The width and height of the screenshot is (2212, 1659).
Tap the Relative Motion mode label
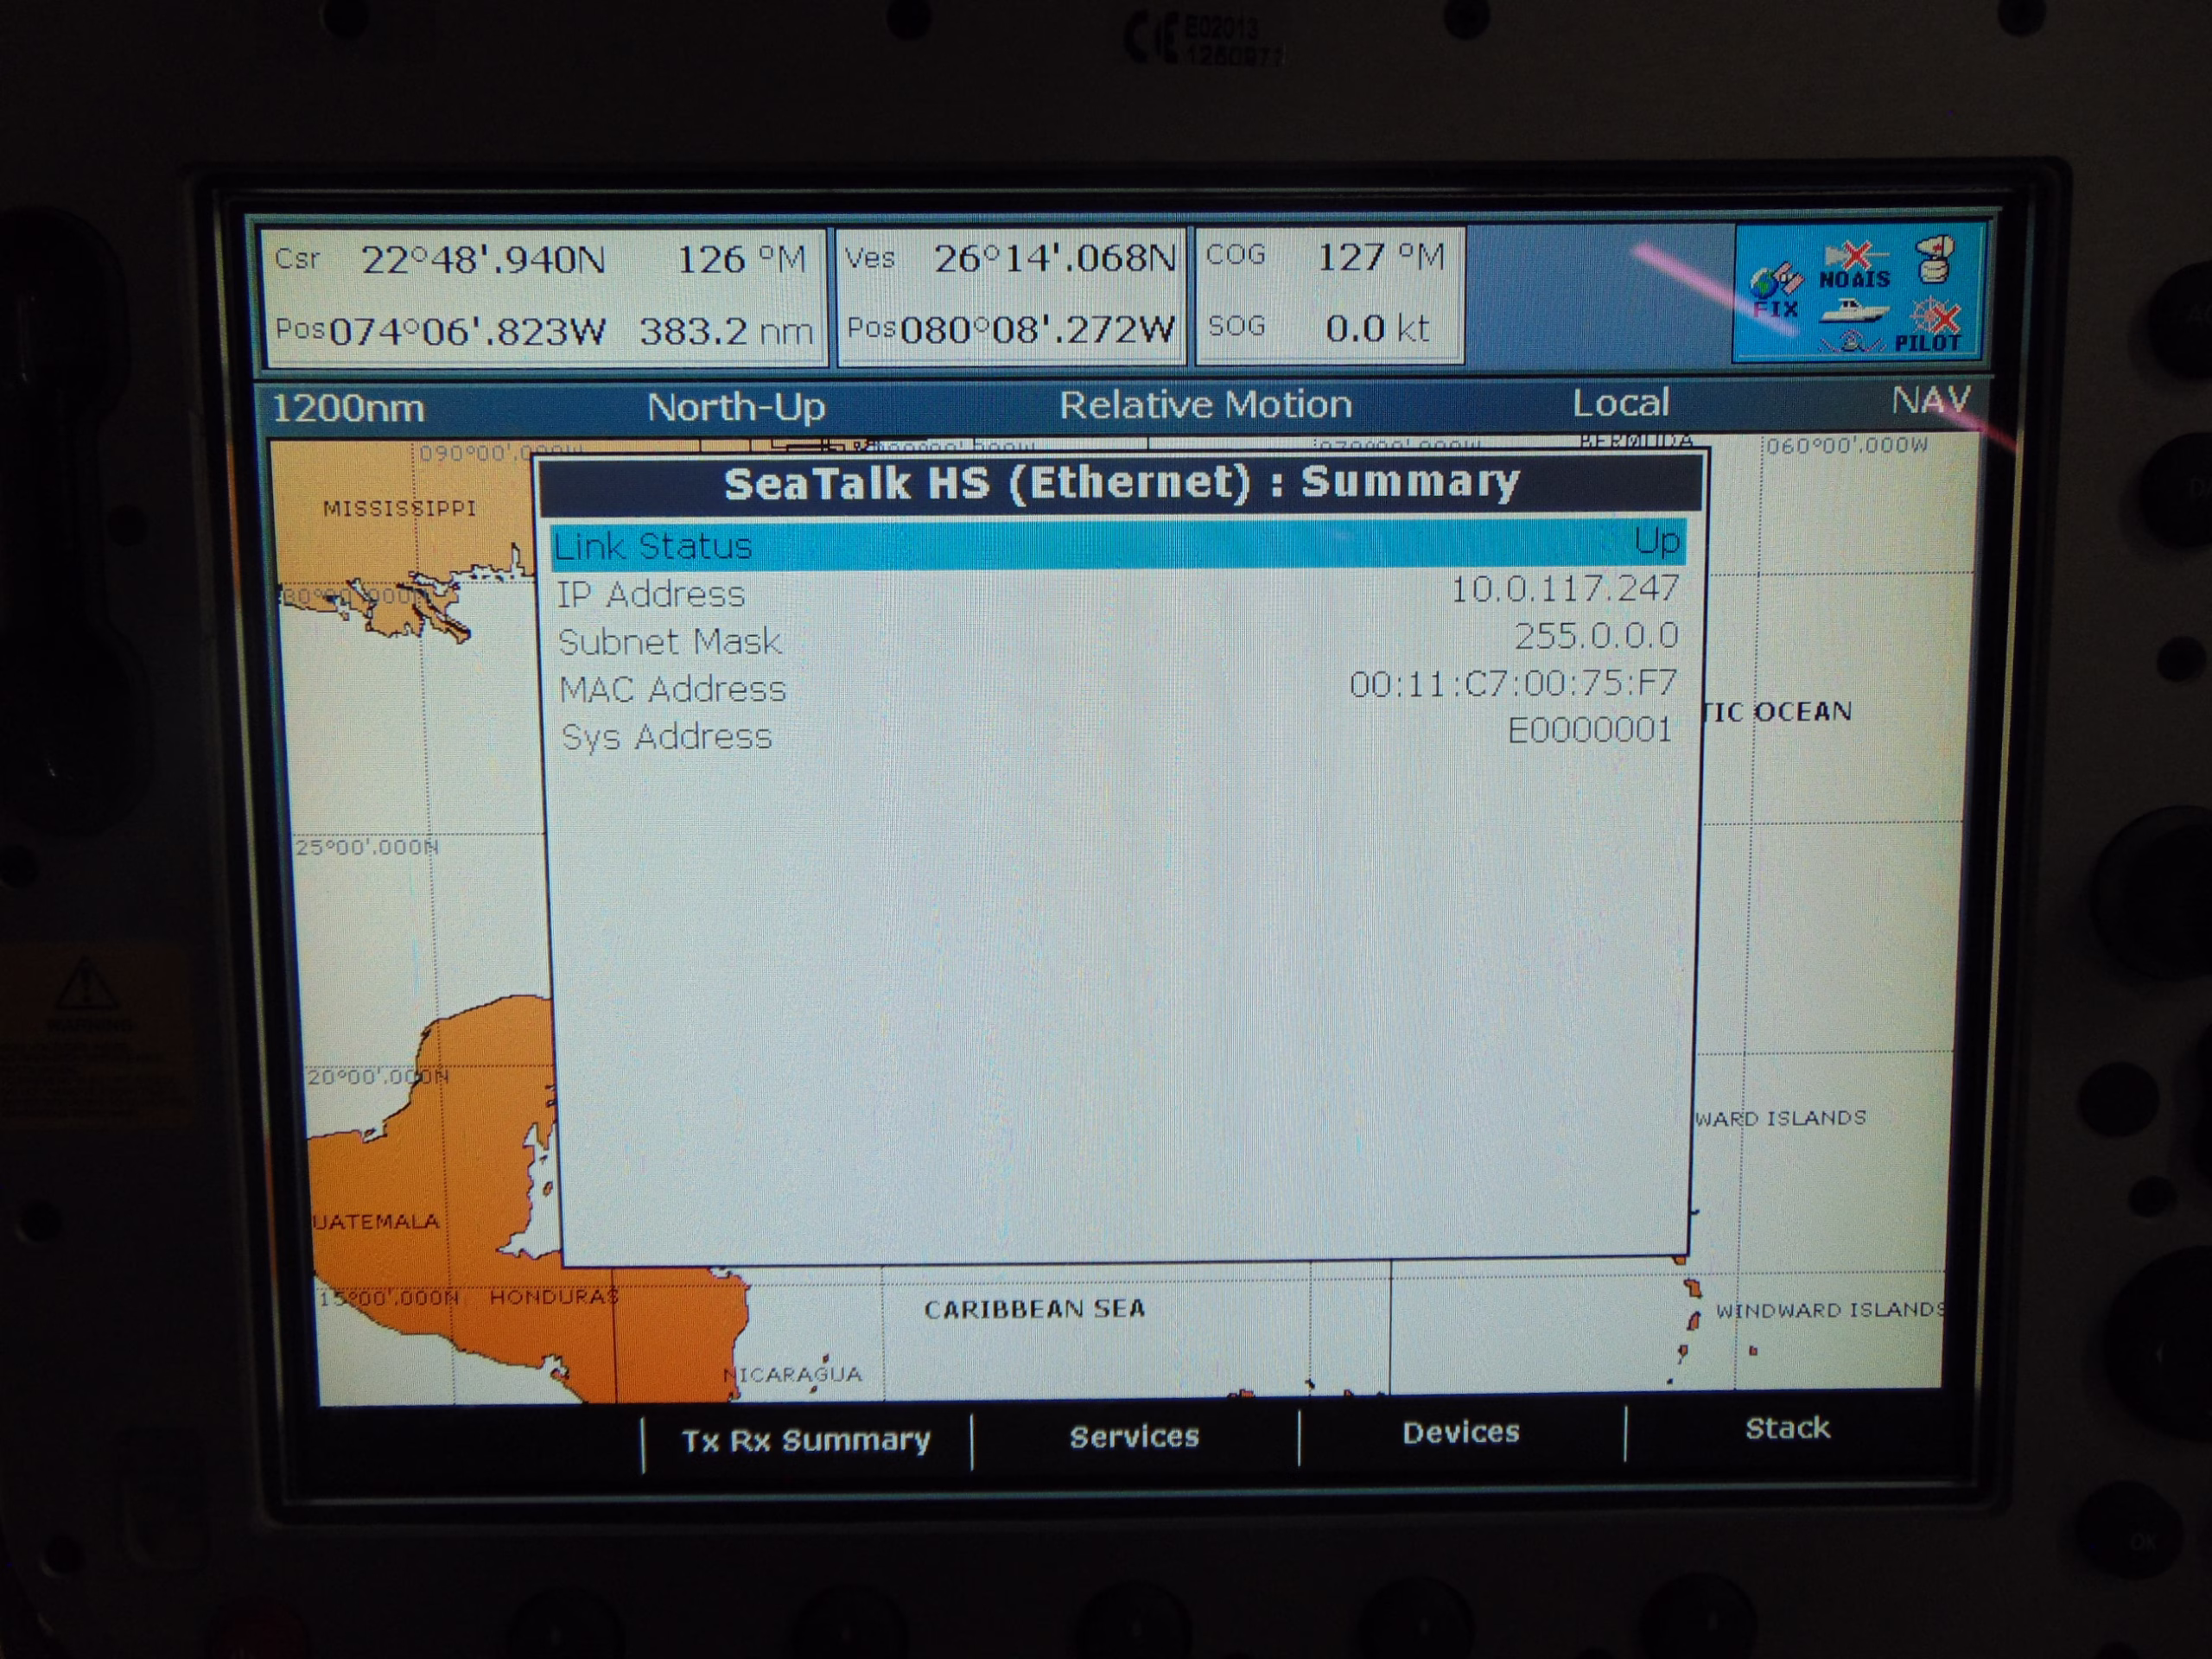pyautogui.click(x=1205, y=405)
